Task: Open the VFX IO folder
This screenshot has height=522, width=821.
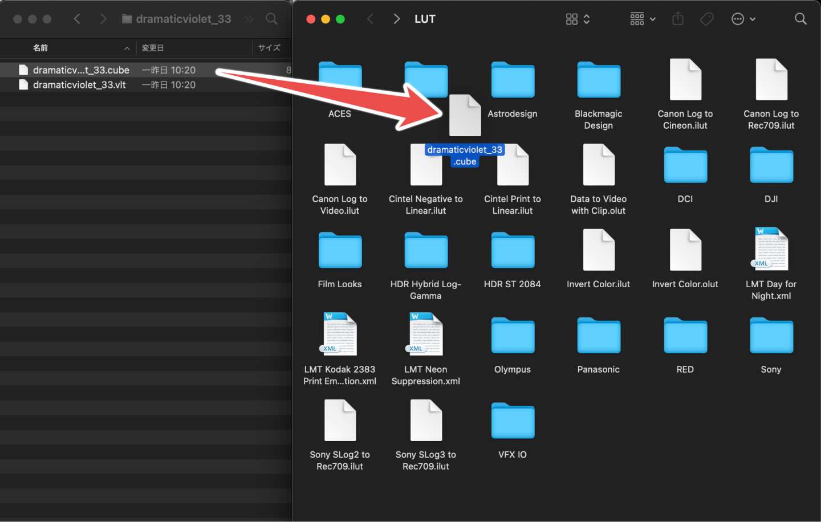Action: tap(513, 421)
